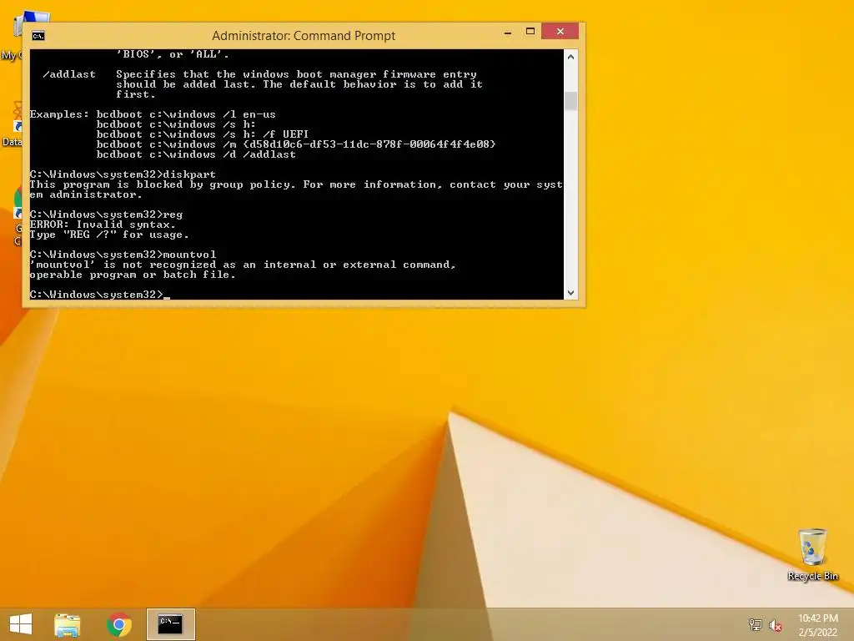Click 'Type "REG /?" for usage.' line
This screenshot has width=854, height=641.
pyautogui.click(x=109, y=235)
